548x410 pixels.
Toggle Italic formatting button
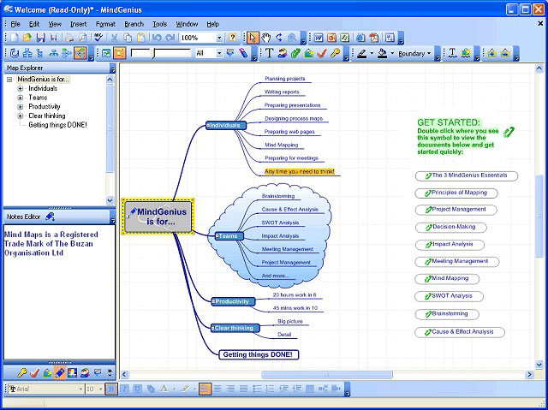pyautogui.click(x=124, y=389)
